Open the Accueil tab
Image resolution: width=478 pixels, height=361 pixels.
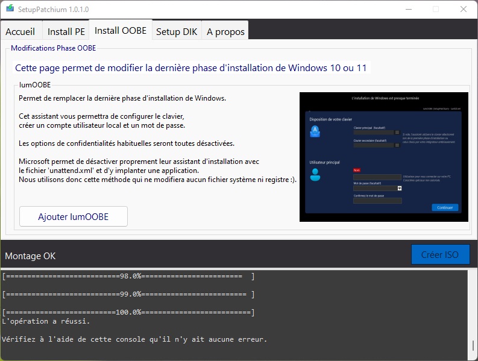coord(21,31)
